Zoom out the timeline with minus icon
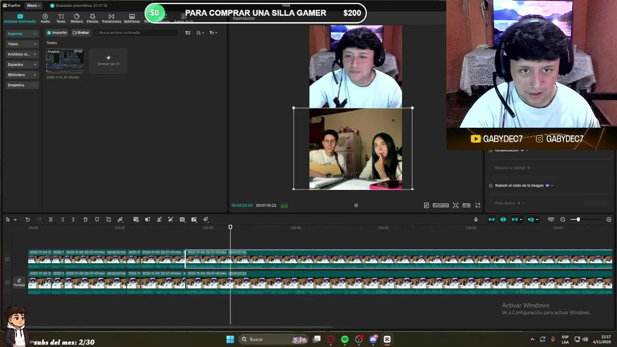 click(x=563, y=220)
